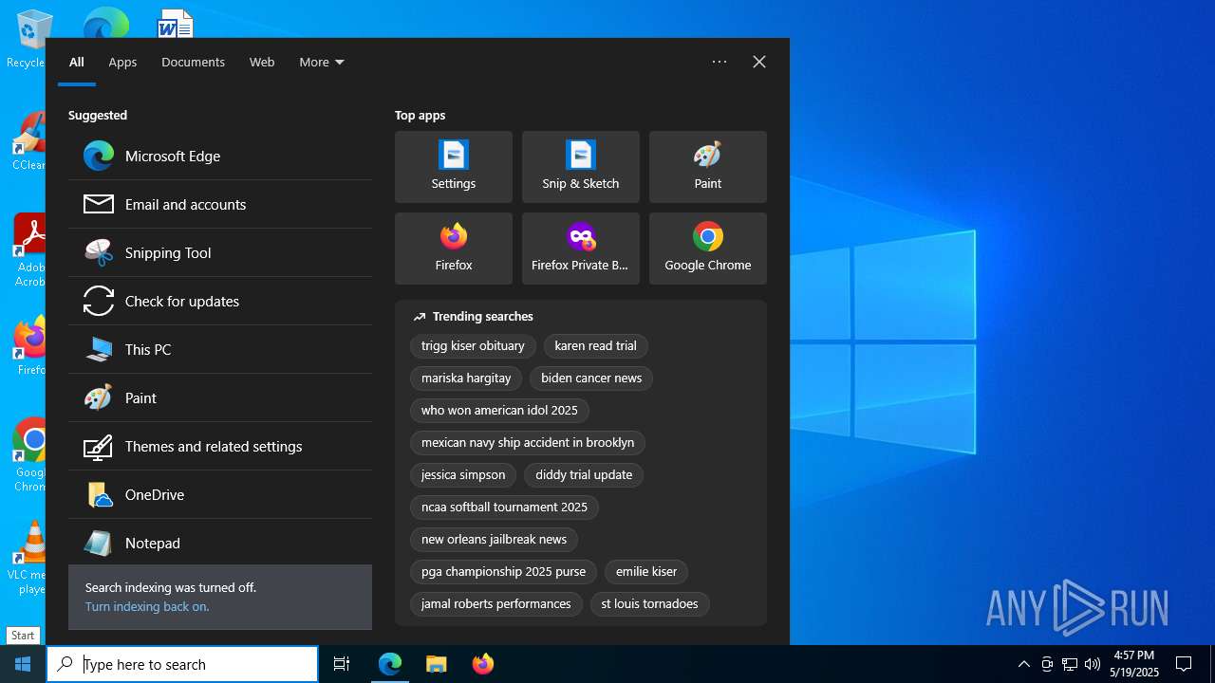
Task: Open Microsoft Edge on the taskbar
Action: click(x=390, y=664)
